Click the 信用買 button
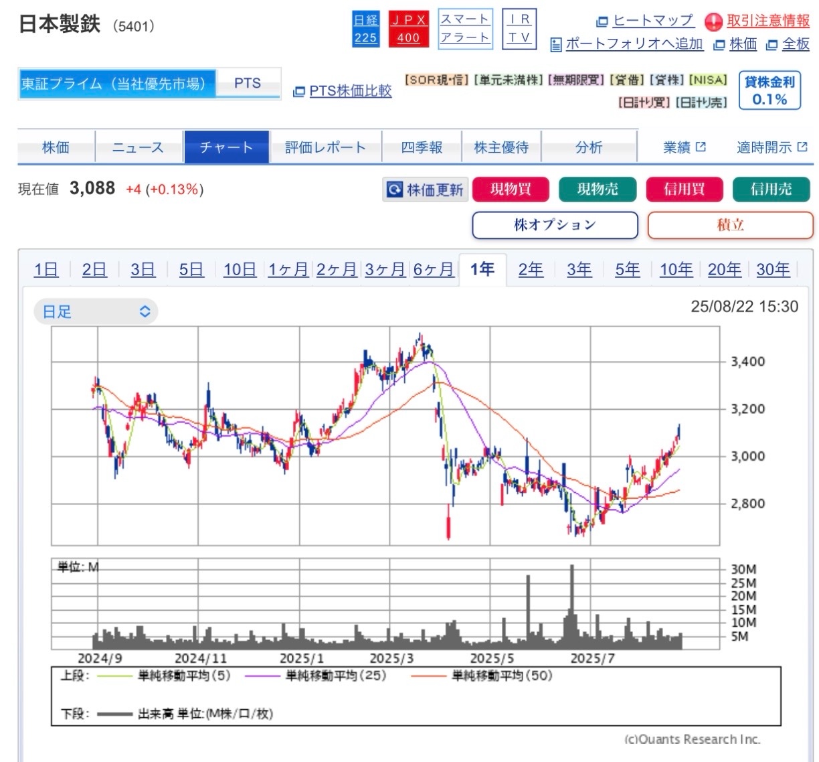This screenshot has width=819, height=762. click(685, 189)
